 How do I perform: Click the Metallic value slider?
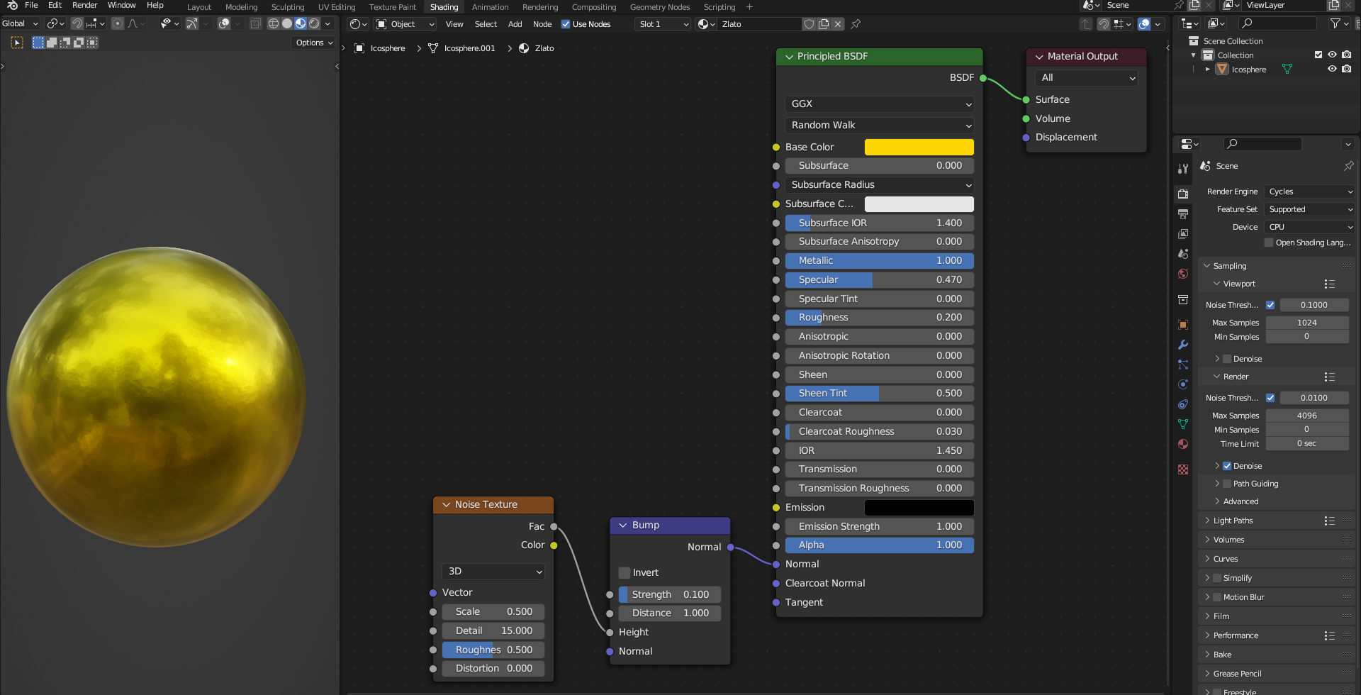click(x=880, y=260)
